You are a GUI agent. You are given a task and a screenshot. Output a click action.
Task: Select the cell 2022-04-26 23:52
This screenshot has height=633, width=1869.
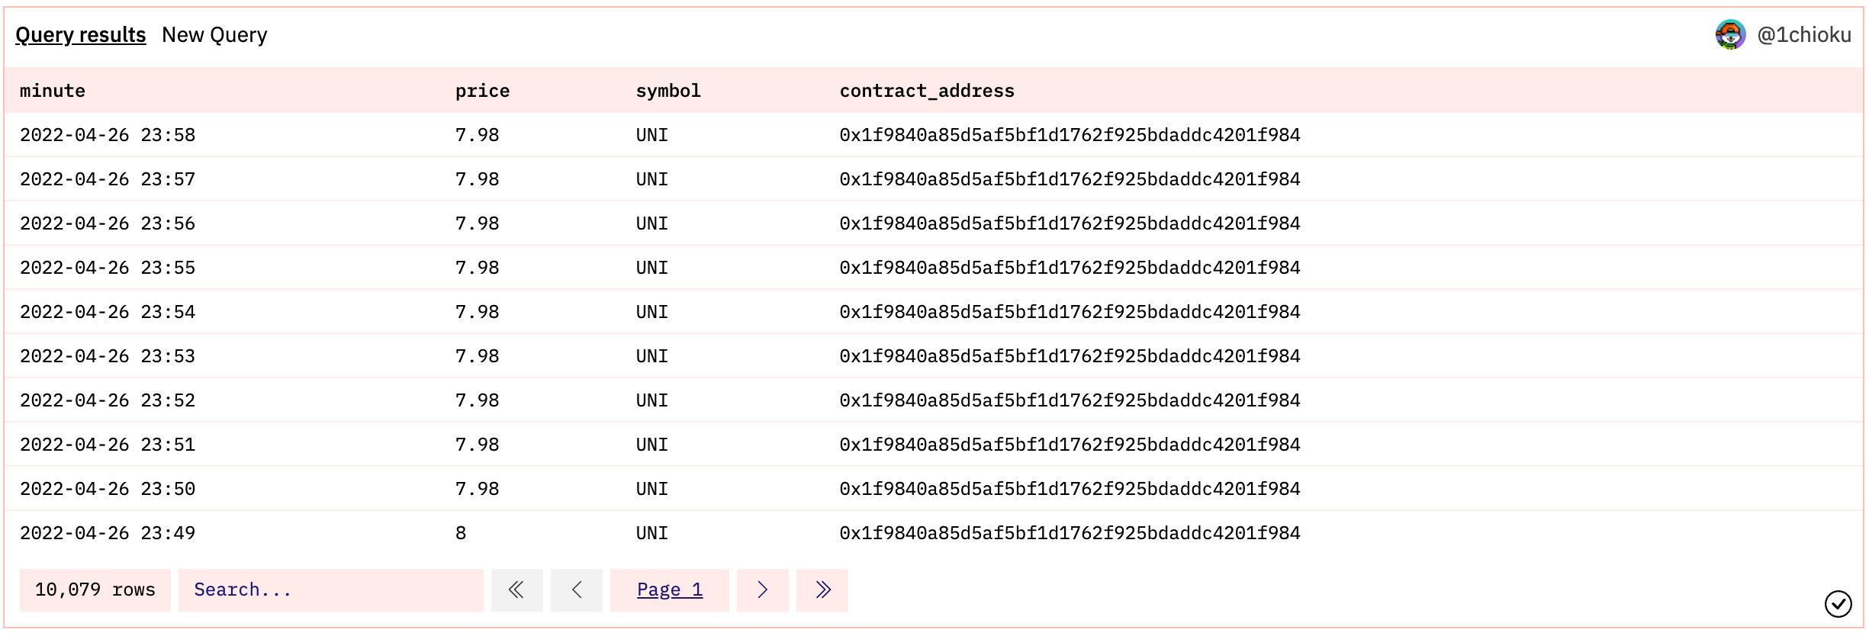[x=108, y=400]
